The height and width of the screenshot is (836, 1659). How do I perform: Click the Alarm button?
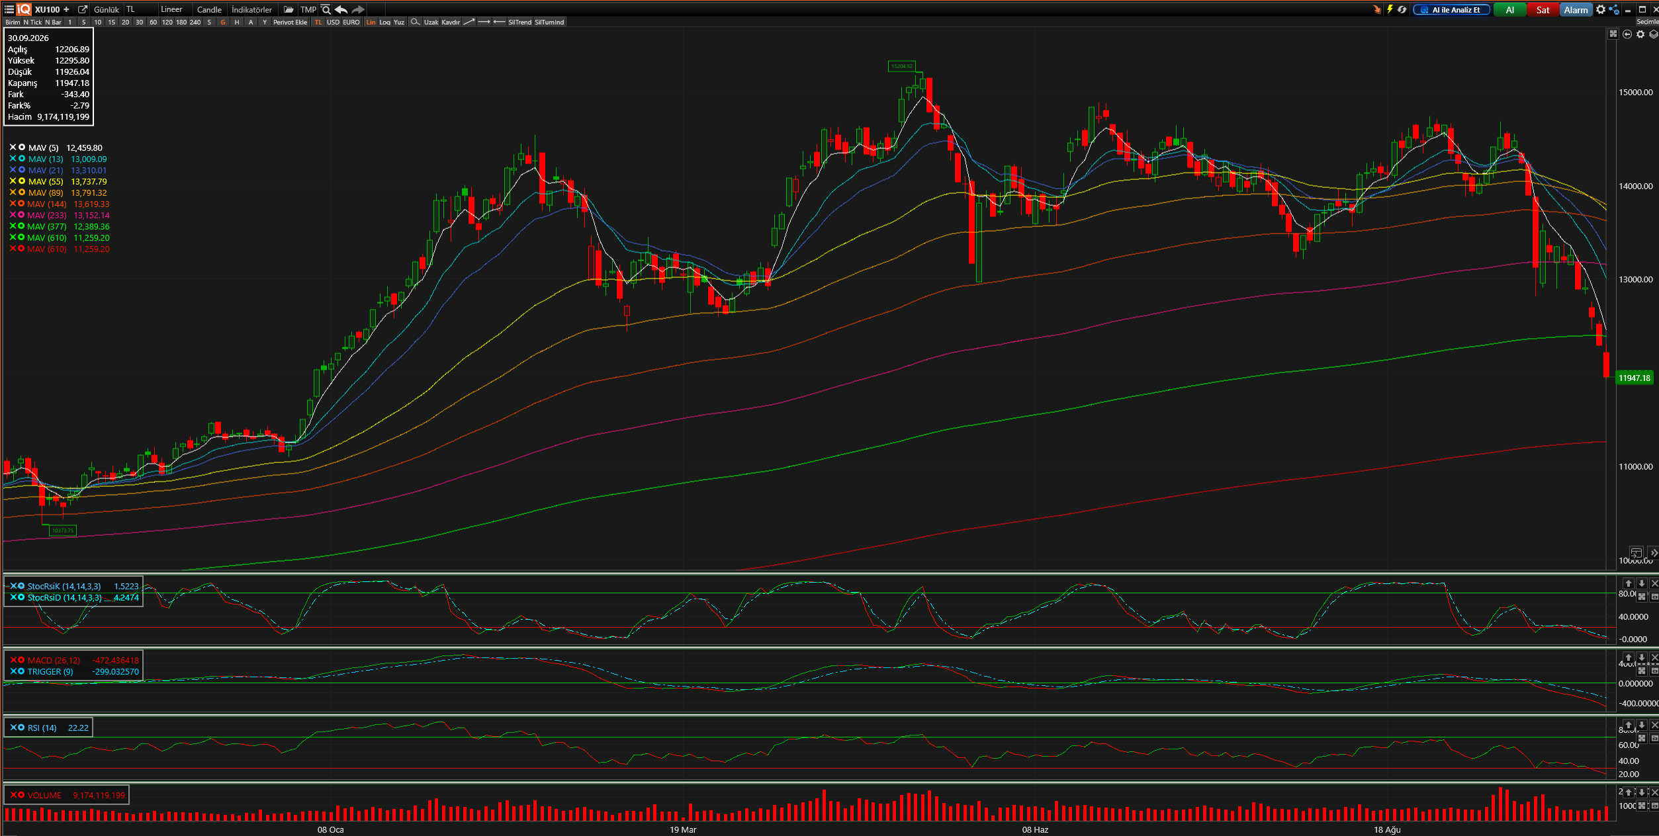(x=1576, y=9)
